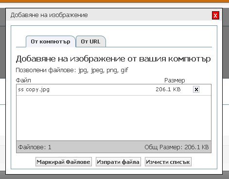This screenshot has width=229, height=179.
Task: Switch to the От компютър tab
Action: pyautogui.click(x=51, y=41)
